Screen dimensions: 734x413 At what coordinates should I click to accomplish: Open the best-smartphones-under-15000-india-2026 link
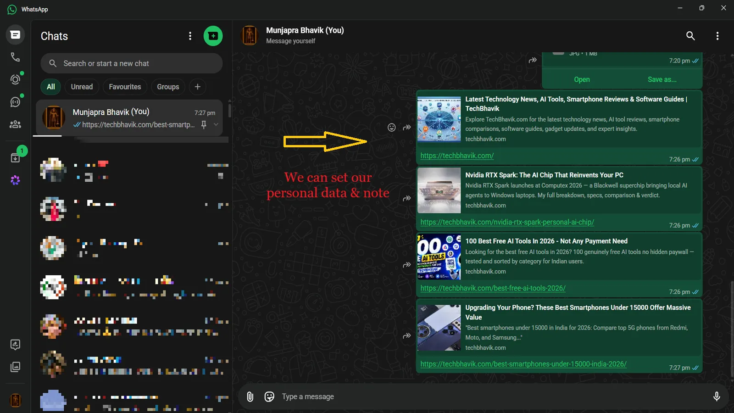(x=523, y=364)
